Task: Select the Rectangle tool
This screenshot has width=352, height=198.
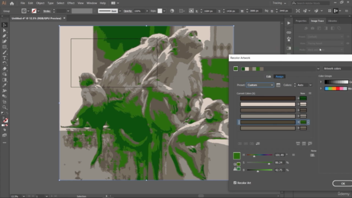Action: (x=4, y=47)
